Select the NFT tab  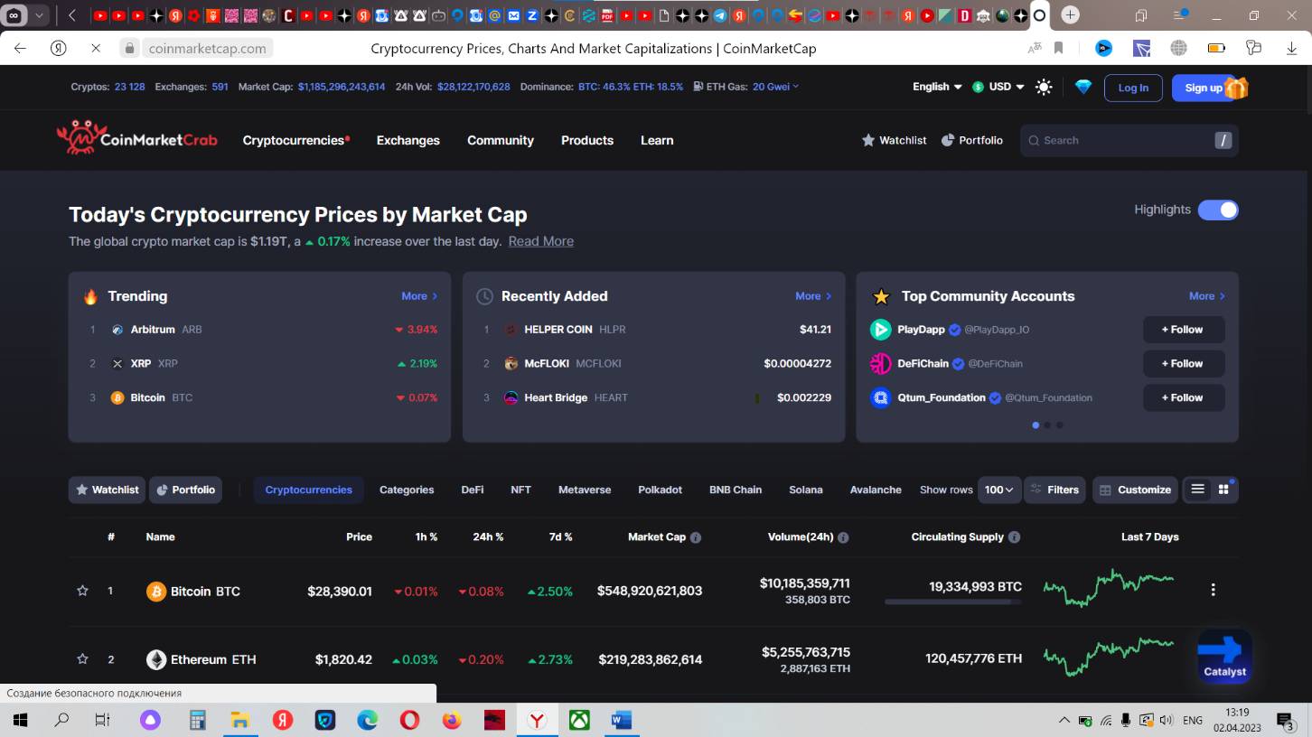[x=520, y=490]
